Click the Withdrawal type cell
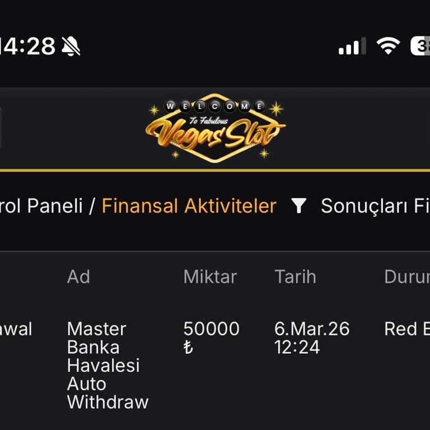This screenshot has height=430, width=430. tap(16, 329)
